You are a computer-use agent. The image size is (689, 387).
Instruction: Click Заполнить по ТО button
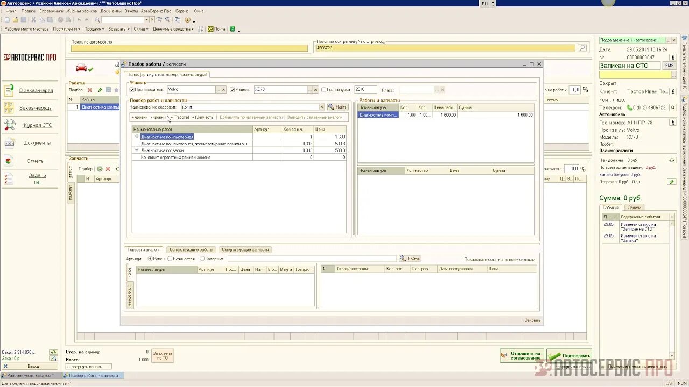[x=162, y=355]
